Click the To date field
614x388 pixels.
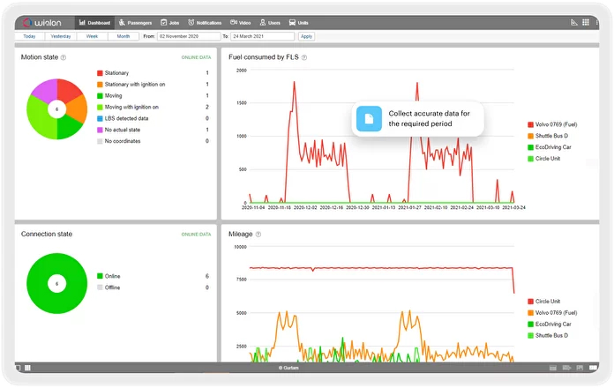tap(261, 36)
